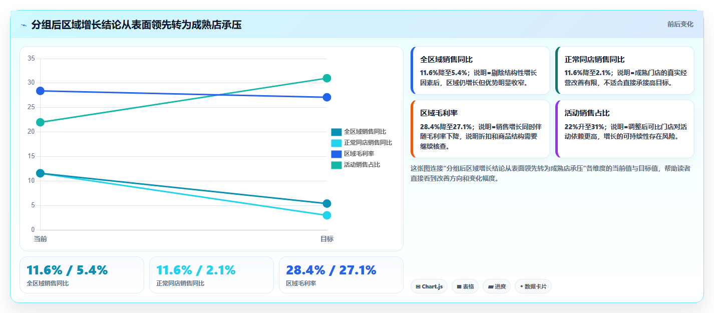Image resolution: width=714 pixels, height=313 pixels.
Task: Click the 区域毛利率 data point at 目标
Action: pyautogui.click(x=327, y=97)
